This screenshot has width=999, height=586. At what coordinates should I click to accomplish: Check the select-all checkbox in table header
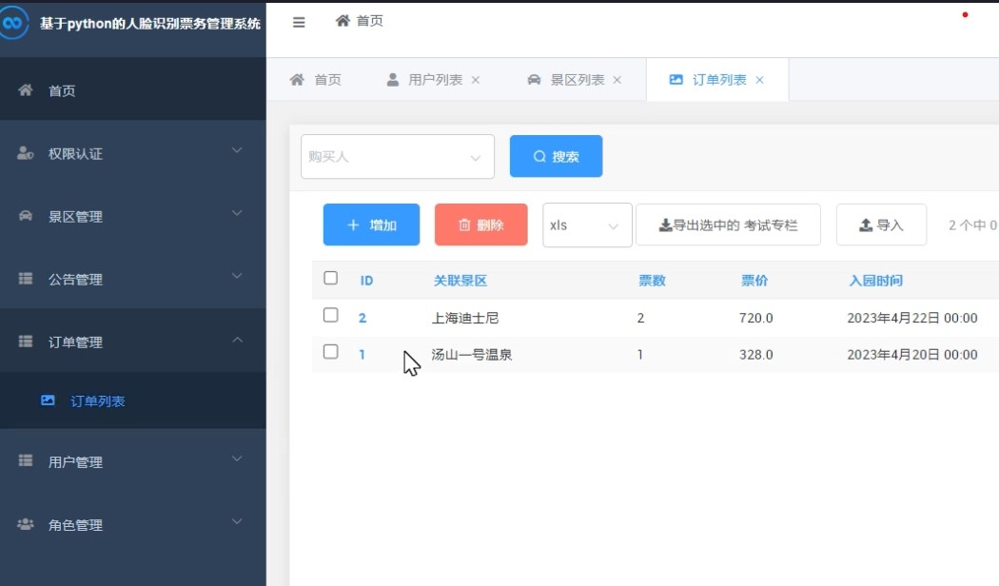click(331, 276)
